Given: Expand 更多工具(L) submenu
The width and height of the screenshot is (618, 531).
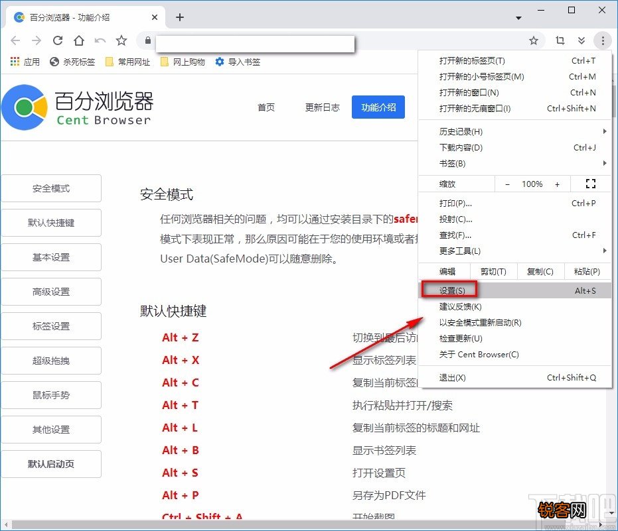Looking at the screenshot, I should (x=514, y=251).
